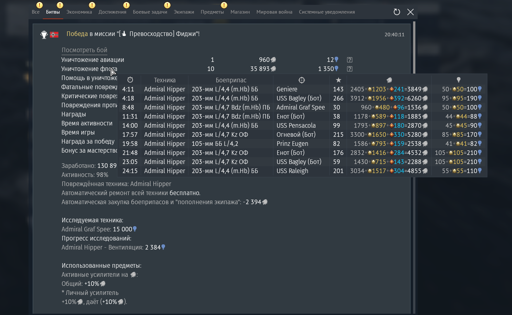Viewport: 512px width, 315px height.
Task: Click the 35 893 Silver Lions value
Action: coord(263,69)
